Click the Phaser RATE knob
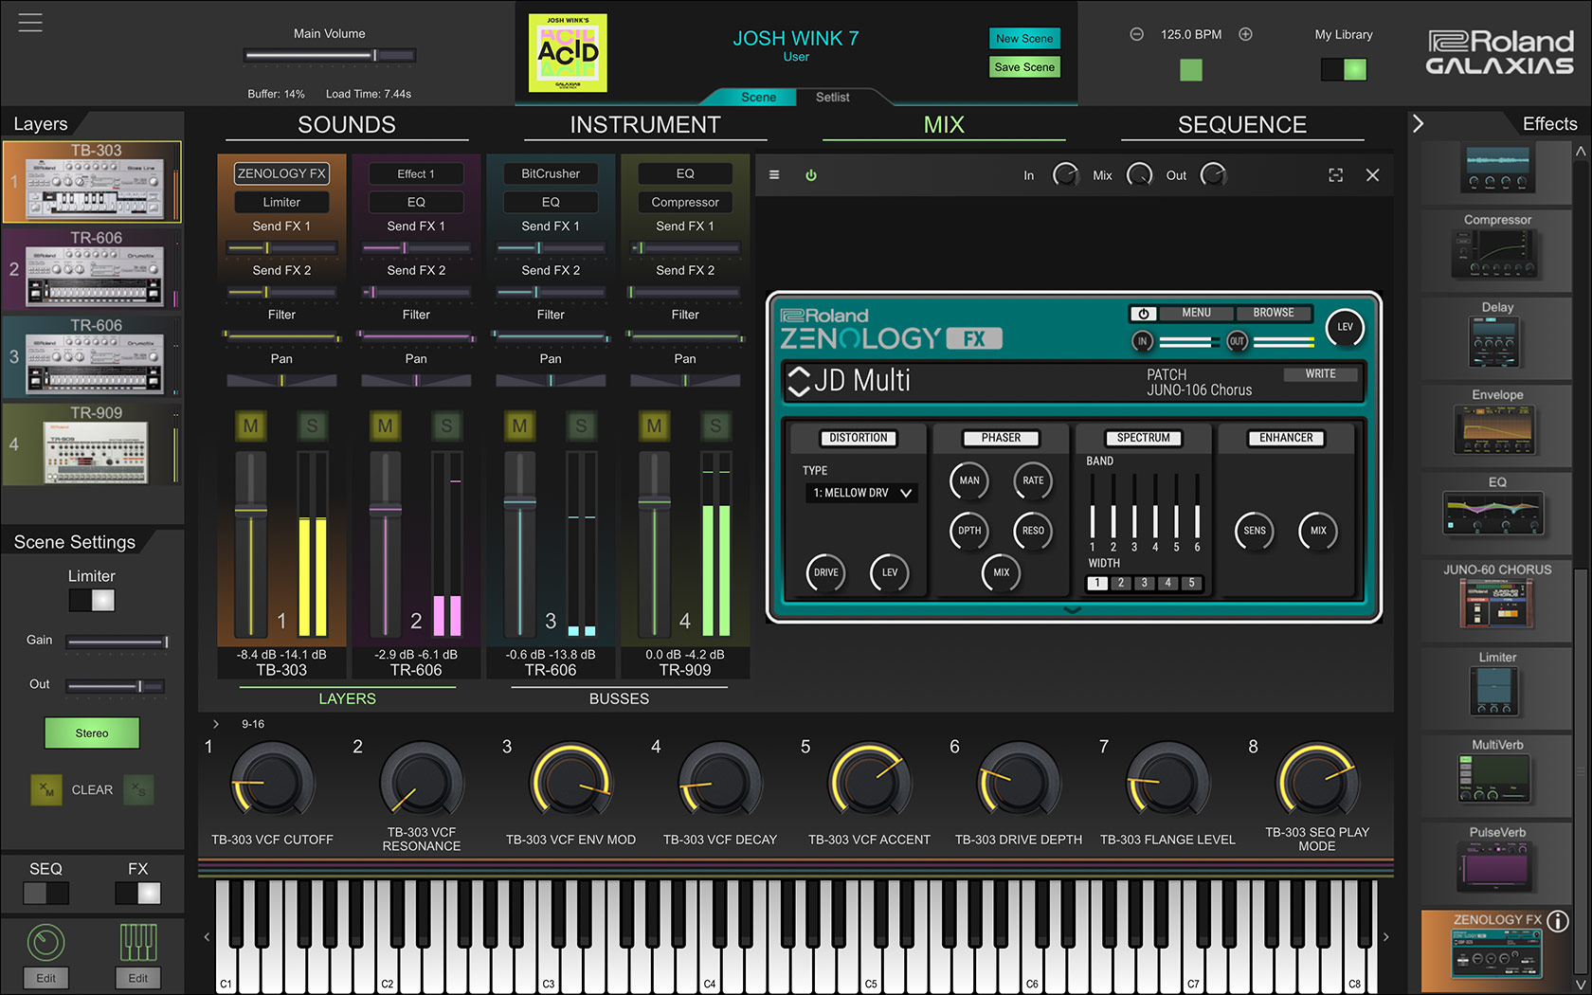The height and width of the screenshot is (995, 1592). (x=1033, y=480)
